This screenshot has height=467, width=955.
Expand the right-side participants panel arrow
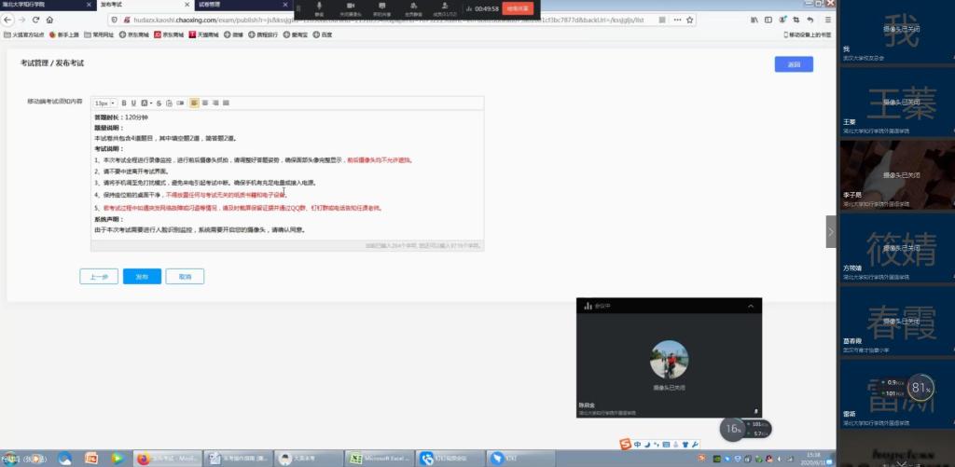831,231
